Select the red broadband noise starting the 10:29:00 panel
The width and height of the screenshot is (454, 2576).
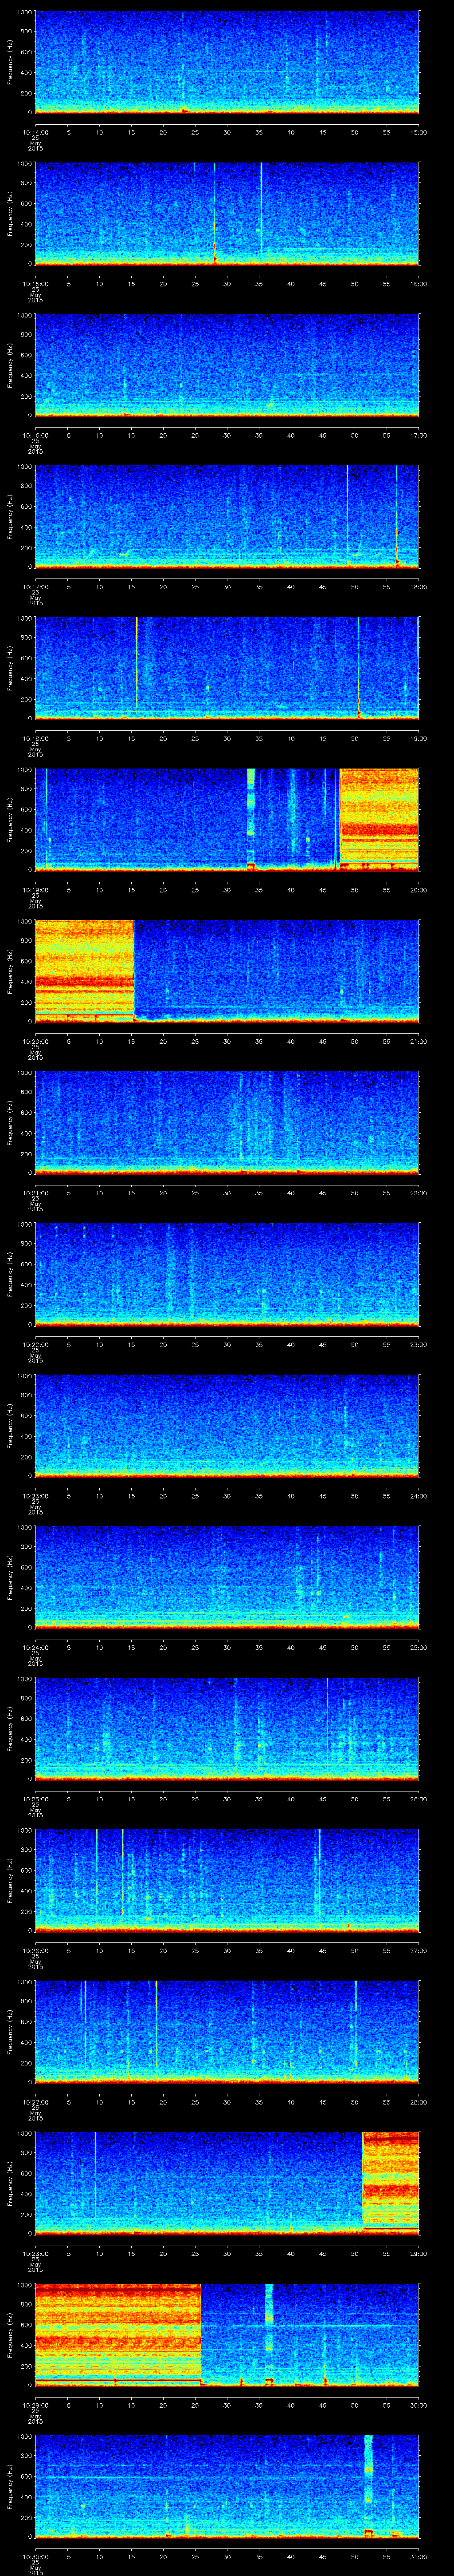[x=118, y=2334]
